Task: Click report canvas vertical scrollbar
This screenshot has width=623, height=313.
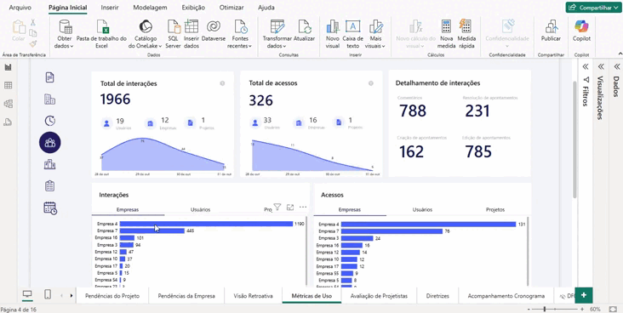Action: click(x=575, y=139)
